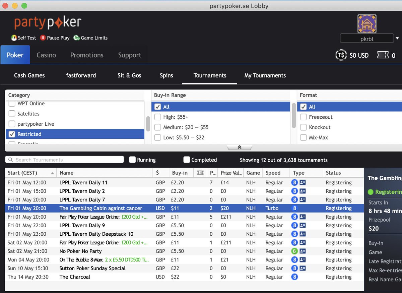This screenshot has height=293, width=402.
Task: Open the Promotions tab
Action: tap(87, 55)
